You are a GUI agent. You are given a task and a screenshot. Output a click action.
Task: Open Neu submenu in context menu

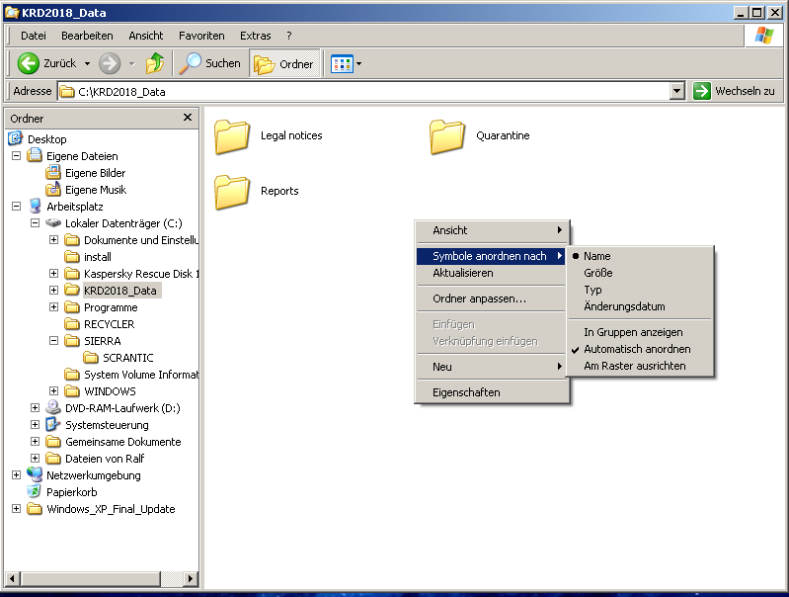(492, 367)
